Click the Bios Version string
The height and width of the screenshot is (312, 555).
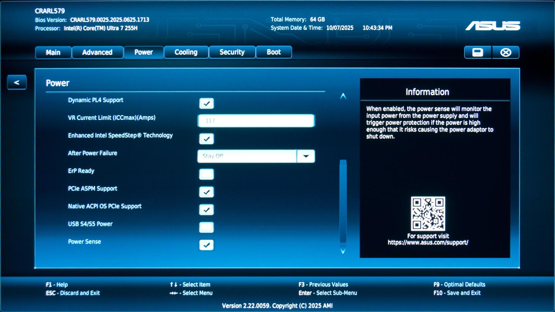[109, 20]
